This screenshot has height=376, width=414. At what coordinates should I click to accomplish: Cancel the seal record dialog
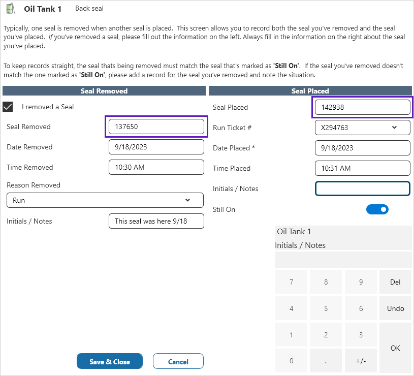(x=178, y=362)
